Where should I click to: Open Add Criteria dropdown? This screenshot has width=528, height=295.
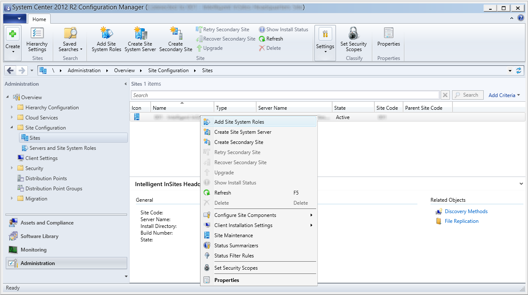pyautogui.click(x=504, y=95)
